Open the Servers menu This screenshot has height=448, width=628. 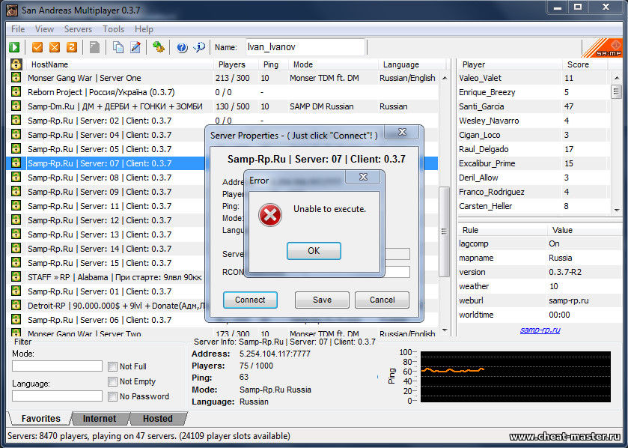[x=78, y=29]
